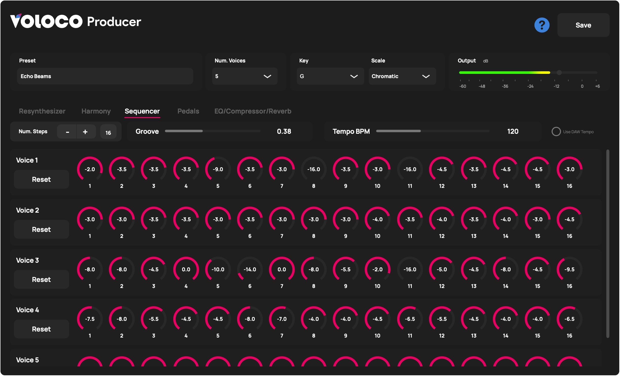620x376 pixels.
Task: Click Voice 3 step 16 knob (-9.5)
Action: (569, 269)
